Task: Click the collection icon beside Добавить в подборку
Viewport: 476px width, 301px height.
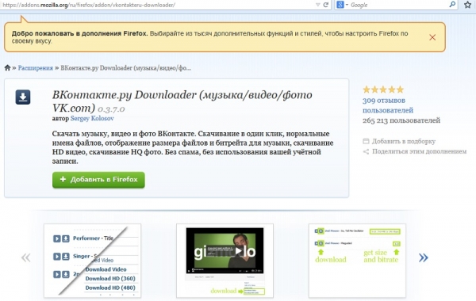Action: click(x=366, y=141)
